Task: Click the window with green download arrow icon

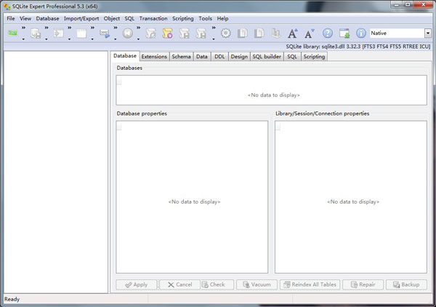Action: [344, 33]
